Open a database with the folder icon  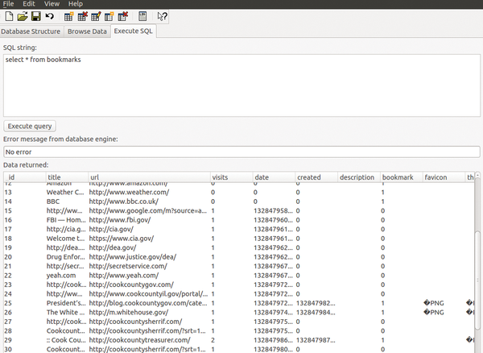23,16
